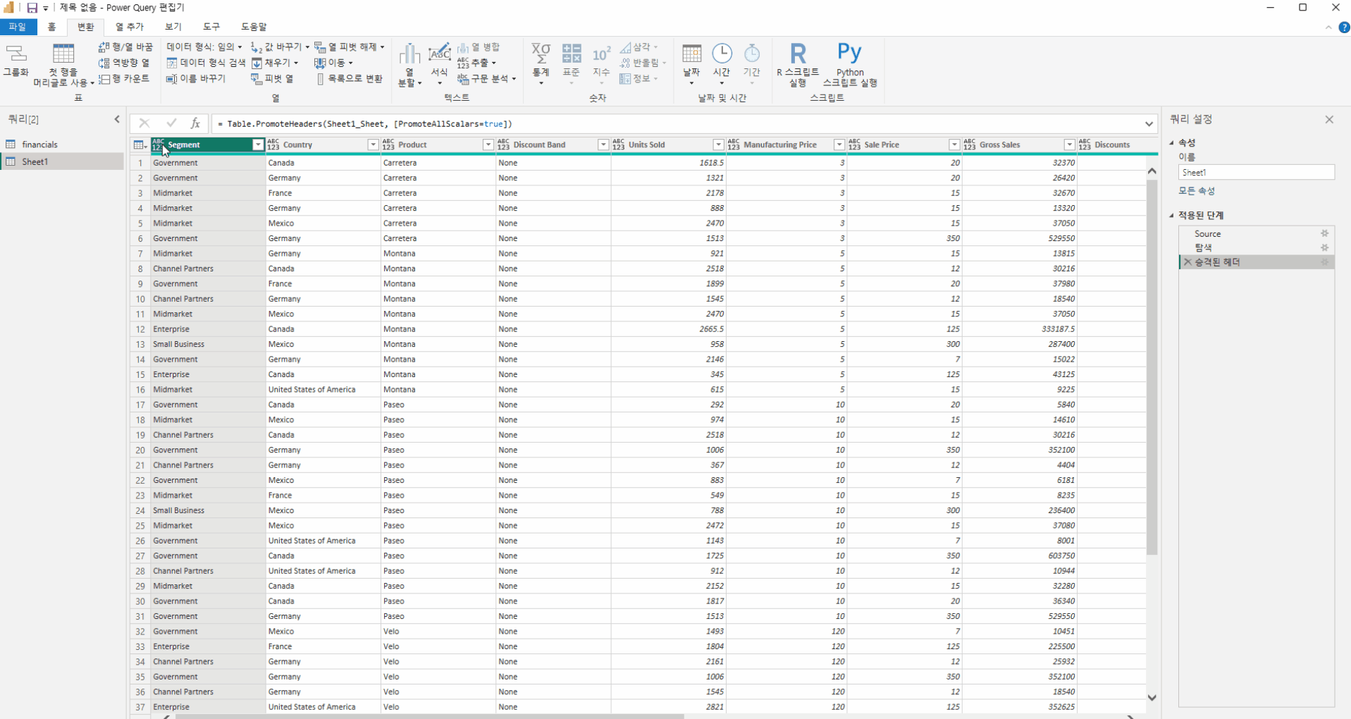Click 날짜 (Date) calendar icon
Image resolution: width=1351 pixels, height=719 pixels.
[x=691, y=54]
